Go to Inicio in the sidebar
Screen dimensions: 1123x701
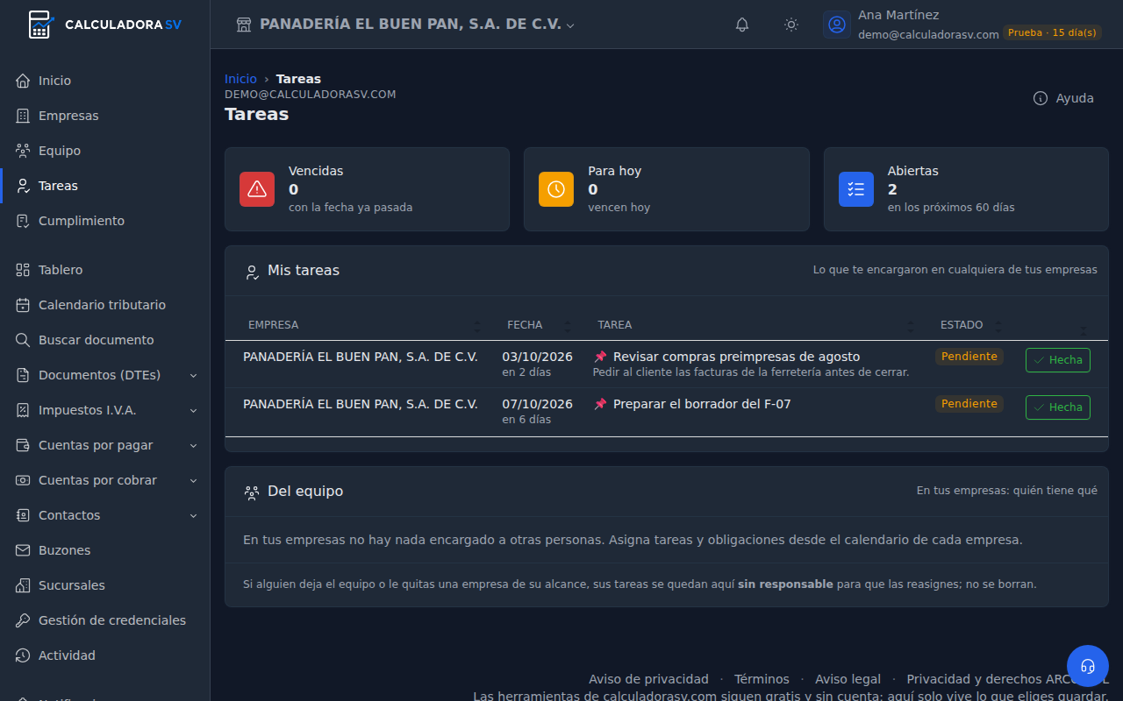pos(105,81)
